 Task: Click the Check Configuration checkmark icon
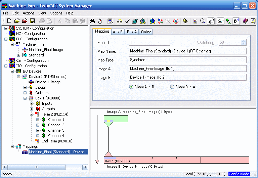127,21
